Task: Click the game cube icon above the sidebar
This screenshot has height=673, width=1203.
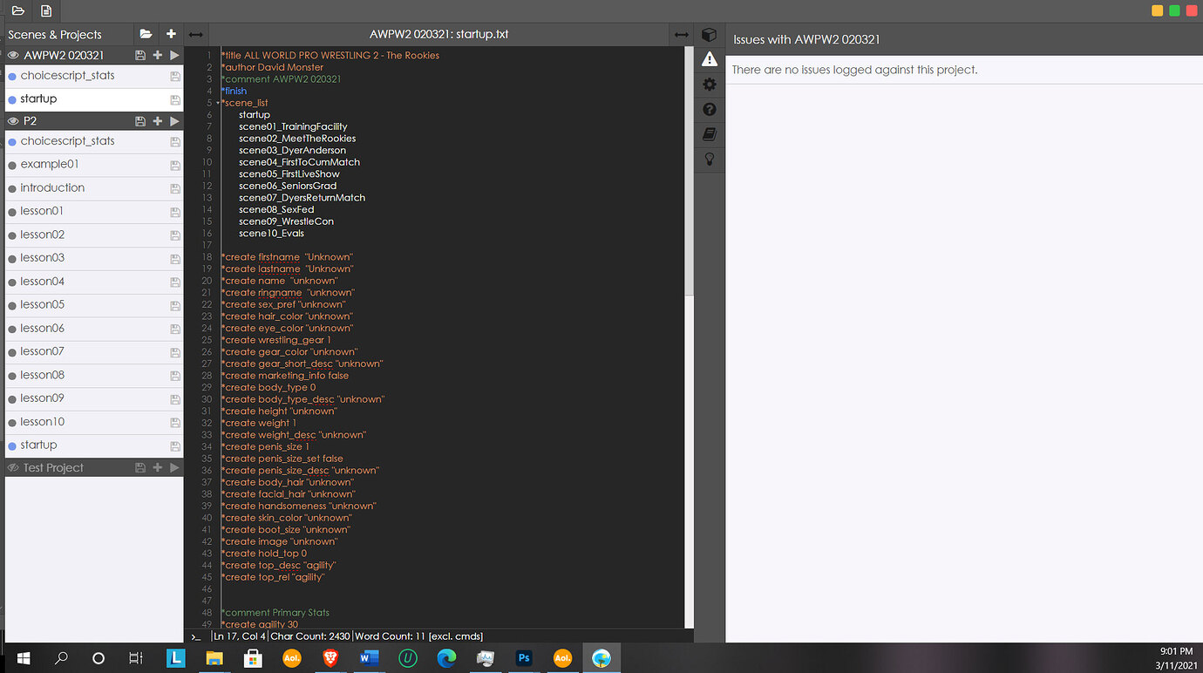Action: click(x=709, y=34)
